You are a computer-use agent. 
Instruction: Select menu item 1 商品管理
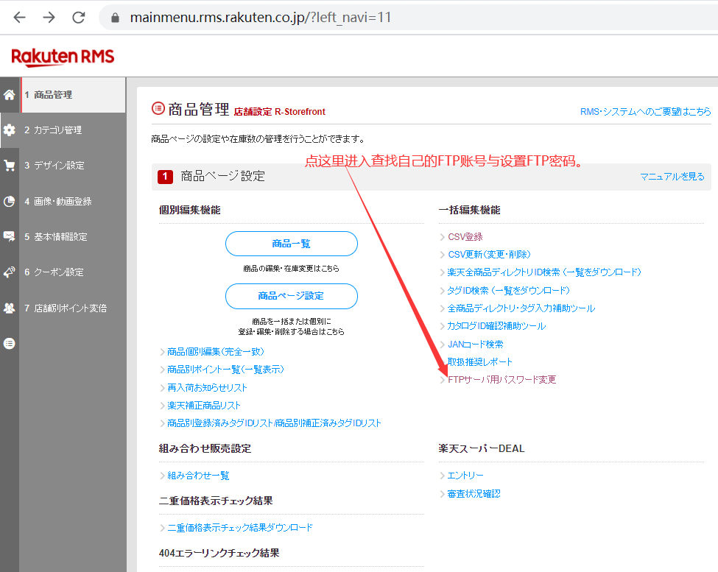point(73,95)
